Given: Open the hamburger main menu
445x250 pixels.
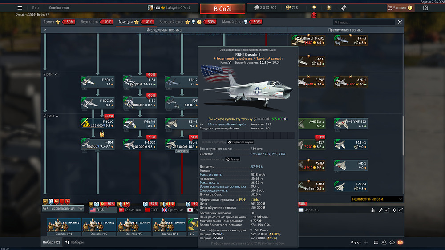Looking at the screenshot, I should (x=20, y=8).
